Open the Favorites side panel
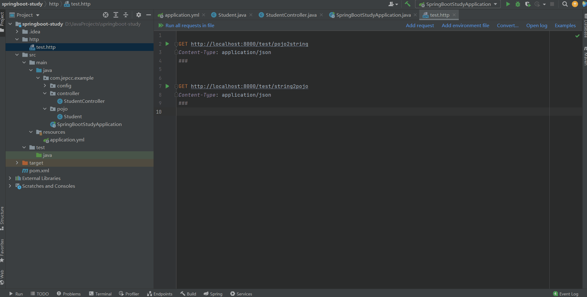The image size is (587, 297). (2, 250)
